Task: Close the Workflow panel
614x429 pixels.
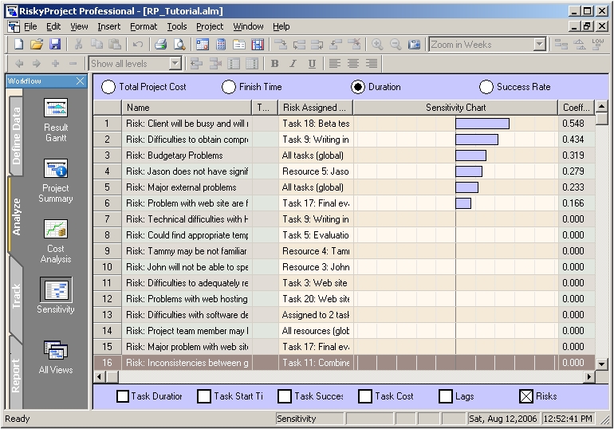Action: point(80,81)
